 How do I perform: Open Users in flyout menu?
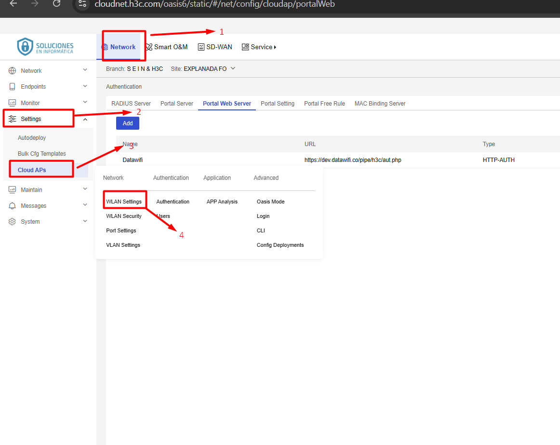(x=163, y=216)
